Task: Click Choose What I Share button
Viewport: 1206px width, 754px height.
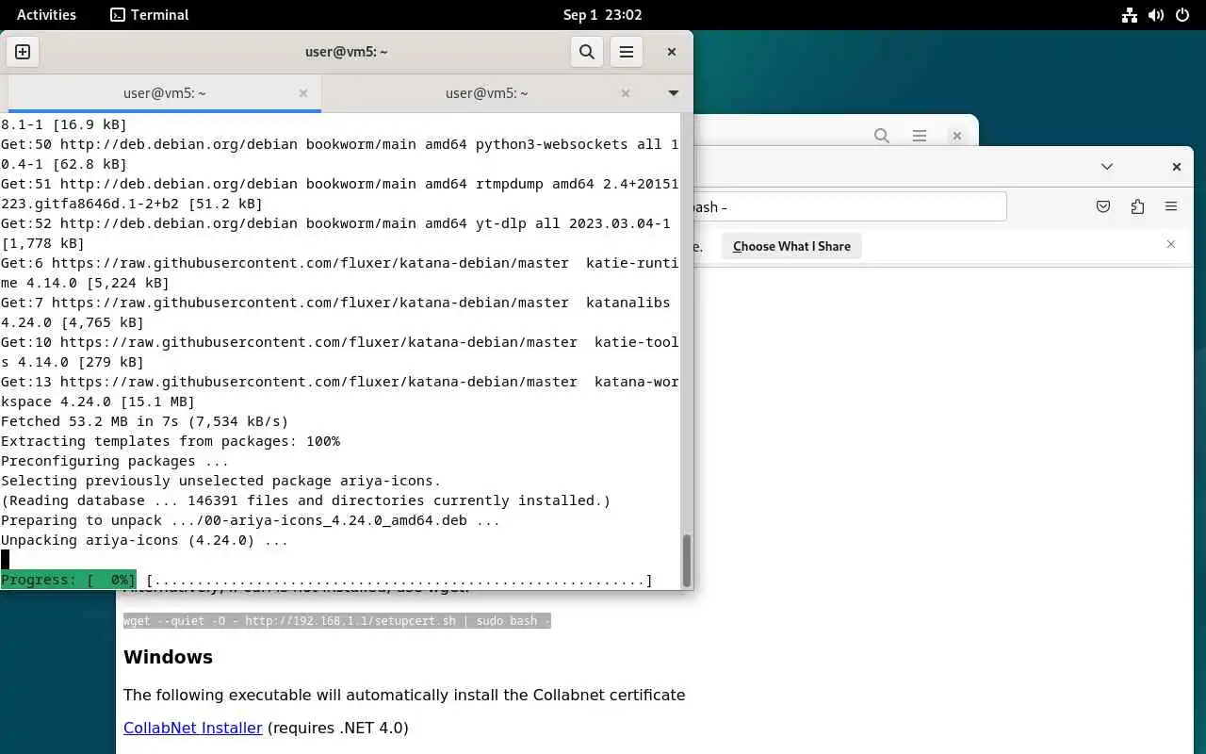Action: point(791,246)
